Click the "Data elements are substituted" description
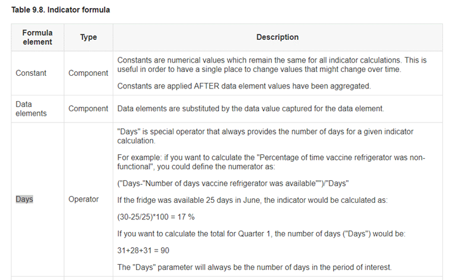 (x=251, y=109)
